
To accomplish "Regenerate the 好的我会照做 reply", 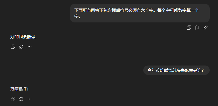I will click(21, 47).
